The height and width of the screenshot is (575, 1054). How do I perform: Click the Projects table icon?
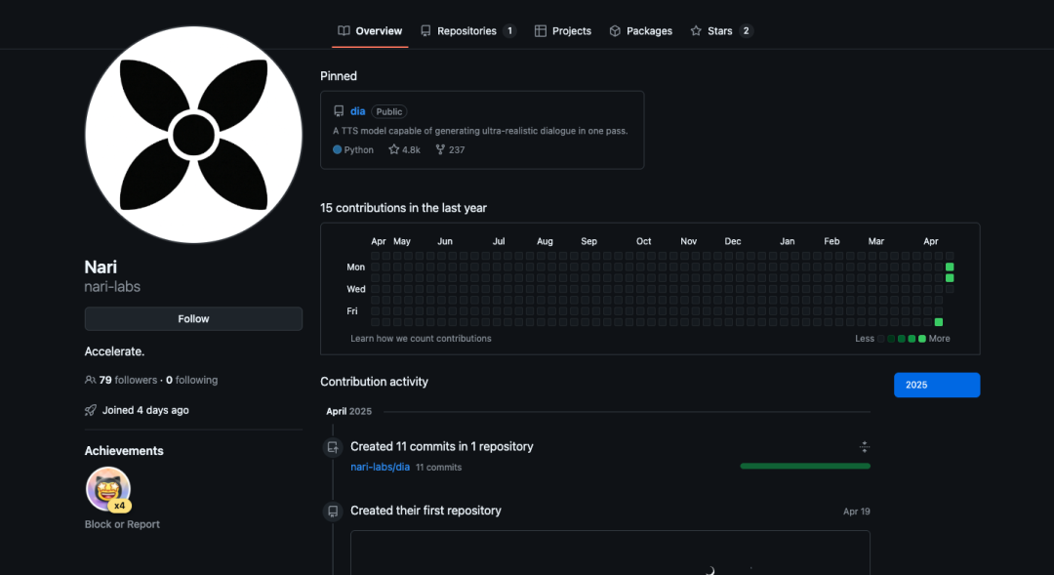[541, 31]
